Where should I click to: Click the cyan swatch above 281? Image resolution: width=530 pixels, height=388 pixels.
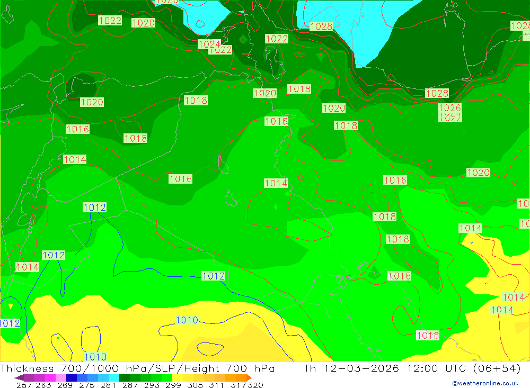tap(114, 377)
